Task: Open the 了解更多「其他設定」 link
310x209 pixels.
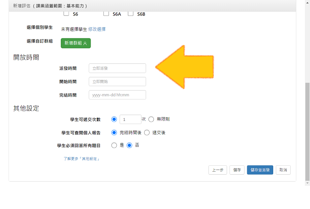Action: click(x=82, y=159)
